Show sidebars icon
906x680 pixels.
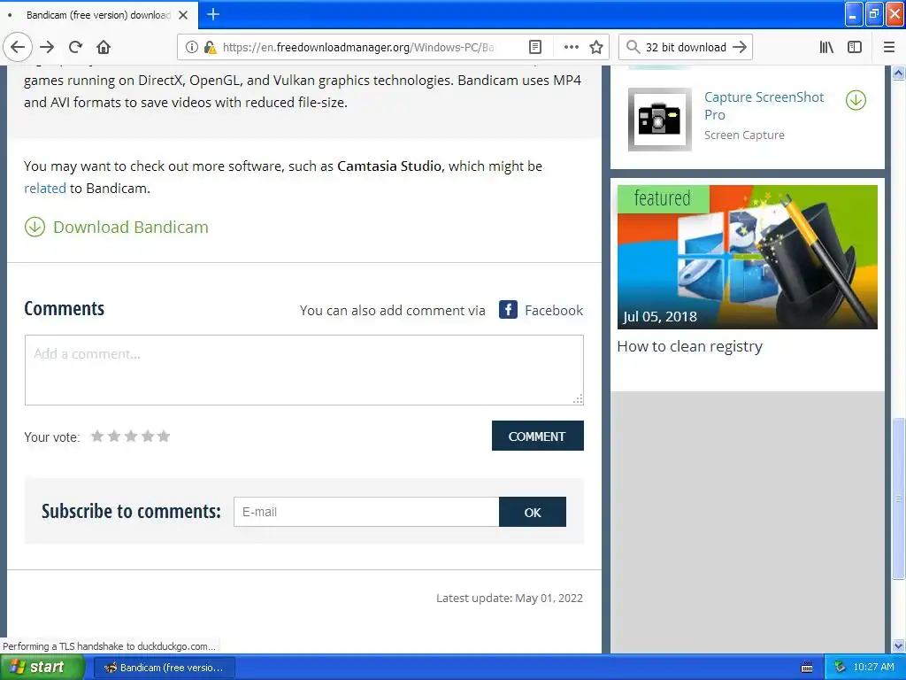click(855, 48)
